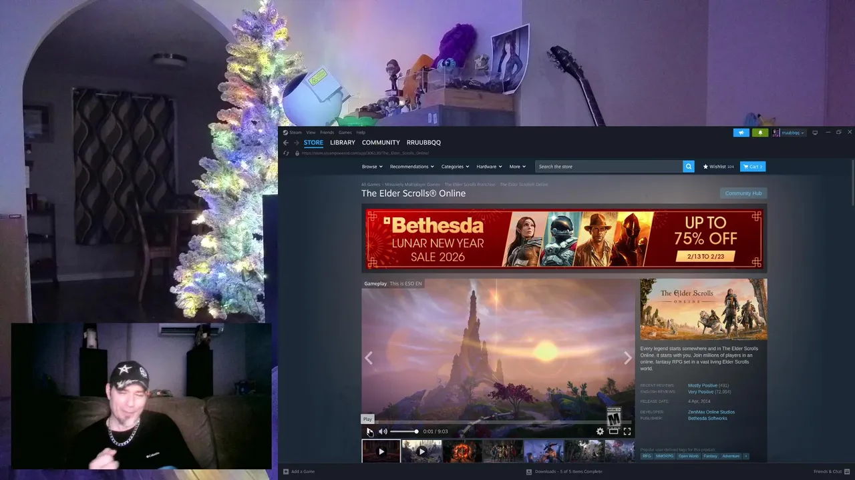The width and height of the screenshot is (855, 480).
Task: Open the Wishlist link
Action: tap(718, 167)
